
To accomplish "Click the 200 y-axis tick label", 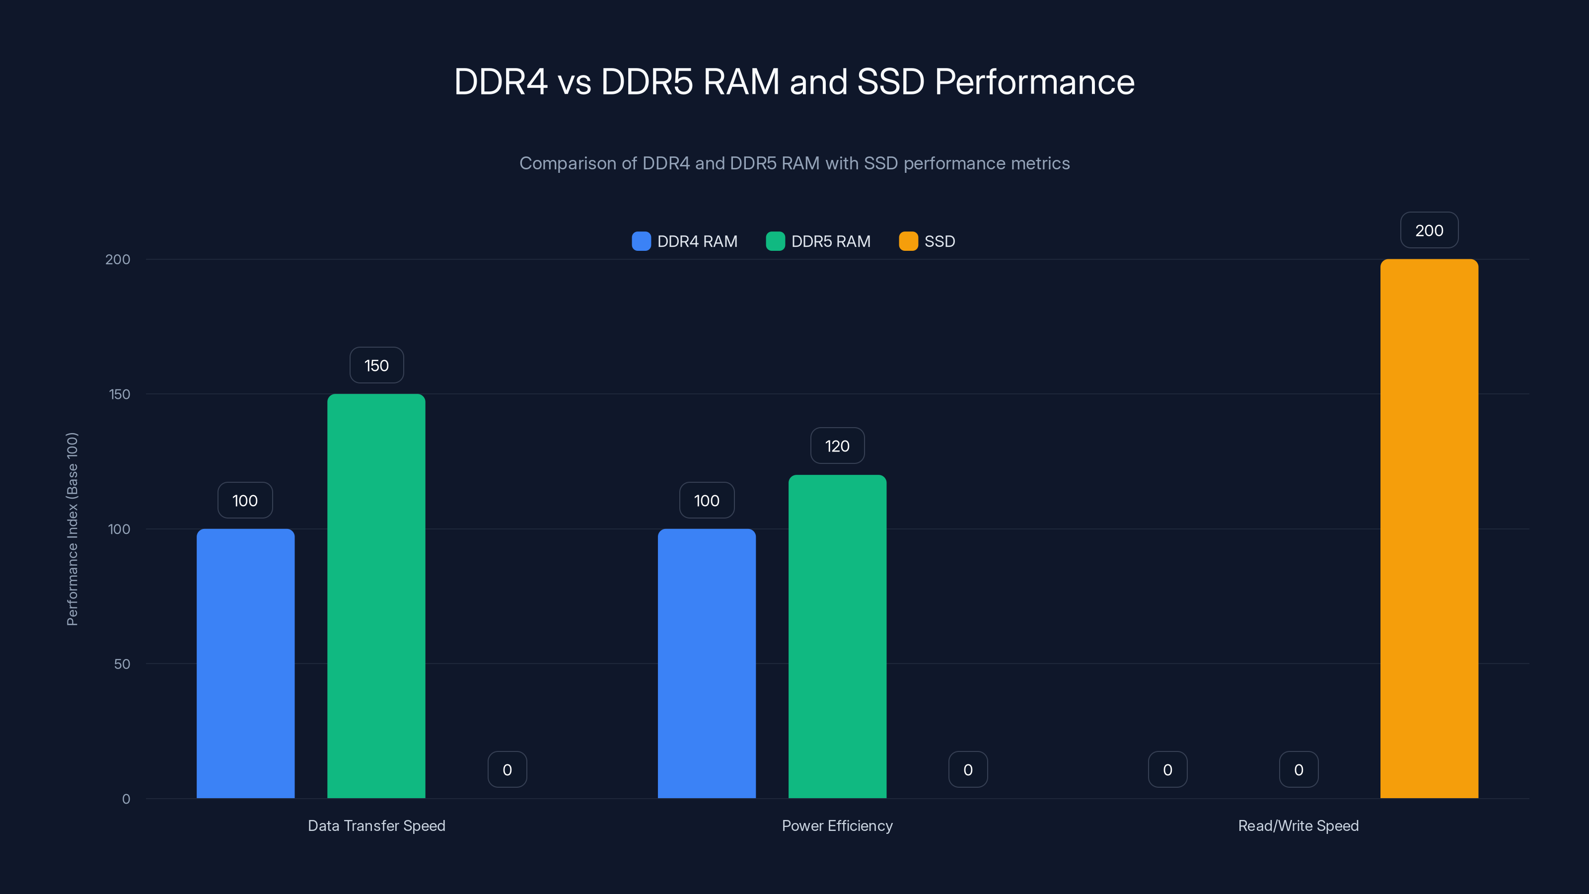I will pyautogui.click(x=118, y=259).
